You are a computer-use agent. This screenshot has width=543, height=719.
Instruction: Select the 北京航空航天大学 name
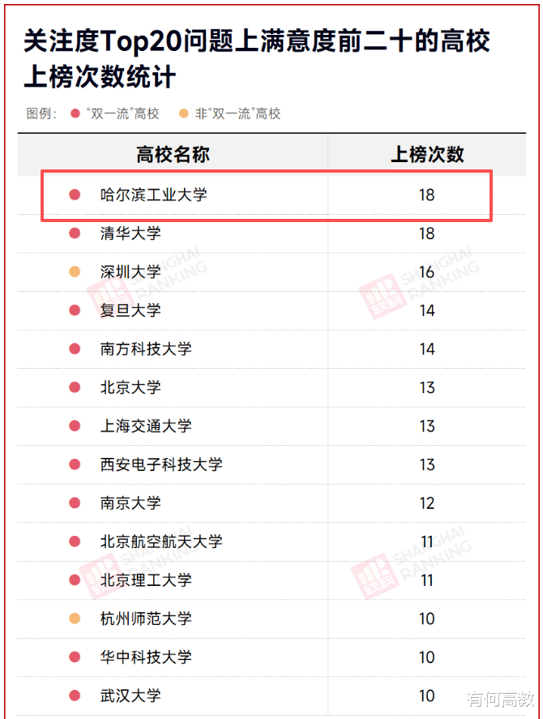[161, 541]
